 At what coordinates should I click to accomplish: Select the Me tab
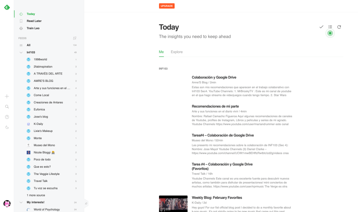click(x=161, y=52)
